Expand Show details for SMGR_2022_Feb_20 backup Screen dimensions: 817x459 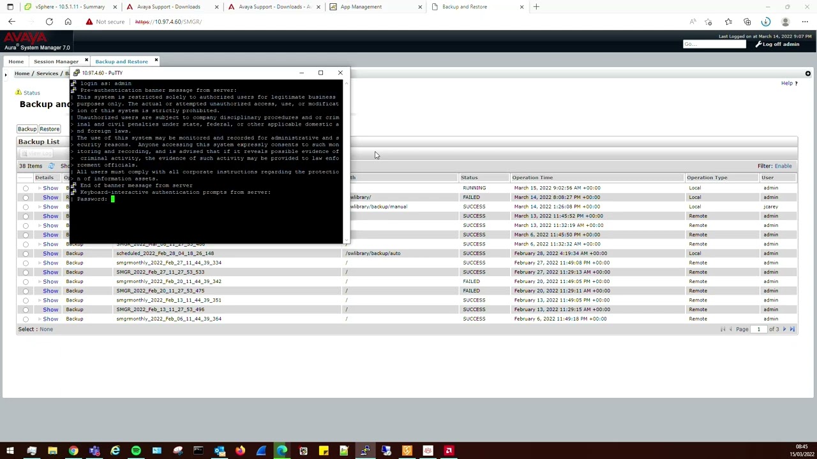50,291
